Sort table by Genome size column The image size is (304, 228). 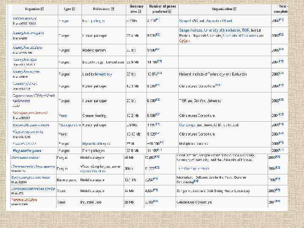pos(139,12)
